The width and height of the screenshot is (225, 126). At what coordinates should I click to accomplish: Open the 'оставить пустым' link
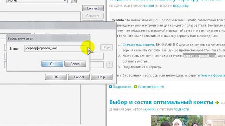pos(136,61)
